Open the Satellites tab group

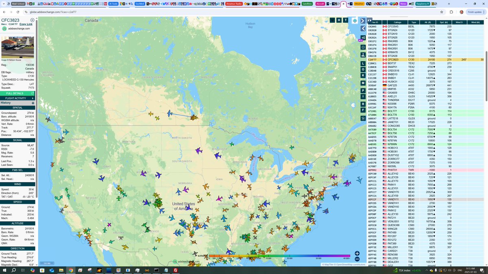point(307,4)
